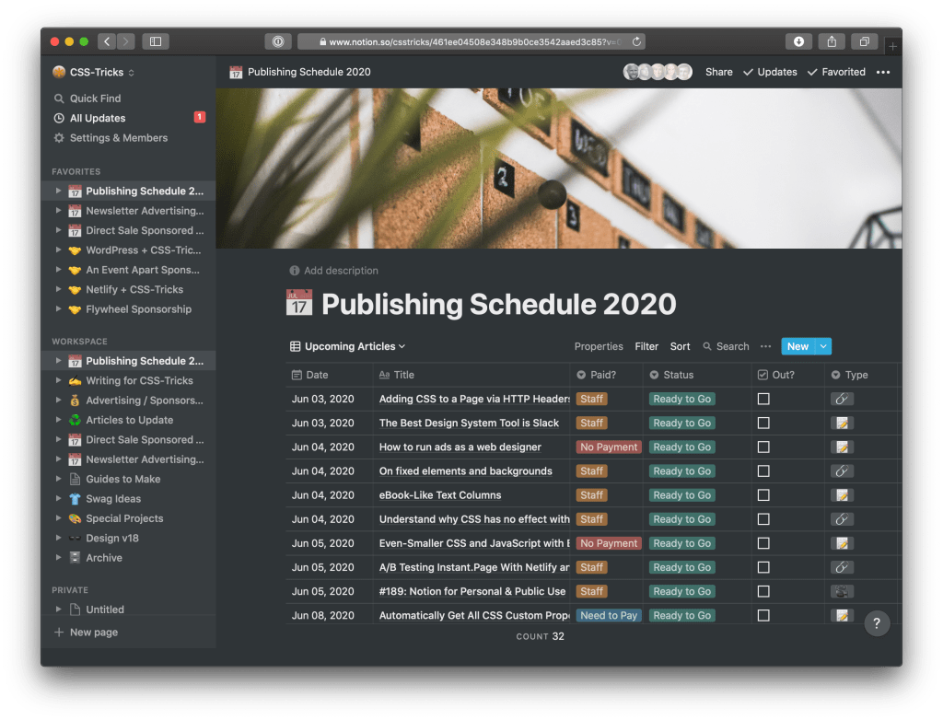Open the article How to run ads as a web designer

(x=460, y=447)
